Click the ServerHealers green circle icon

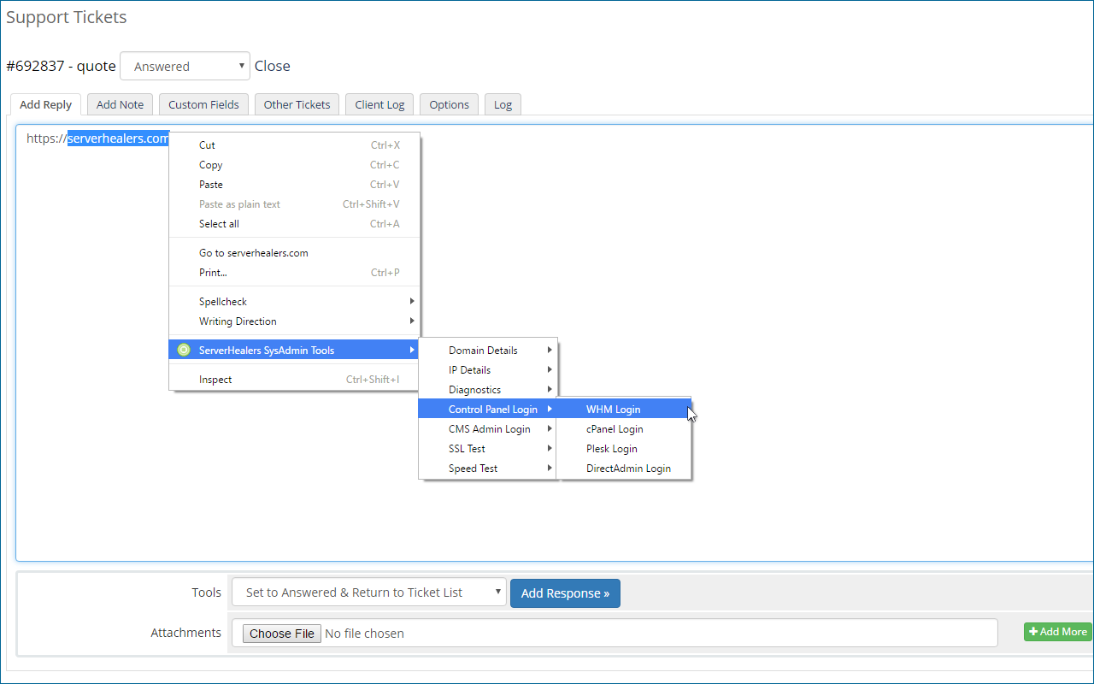click(x=183, y=350)
